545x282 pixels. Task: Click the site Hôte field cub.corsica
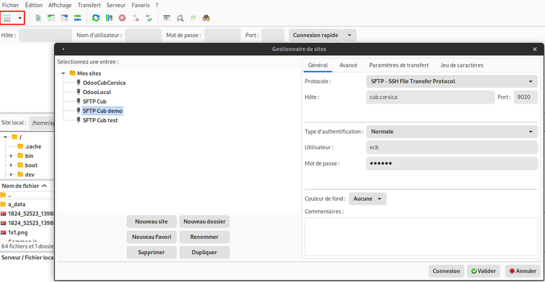pos(431,97)
